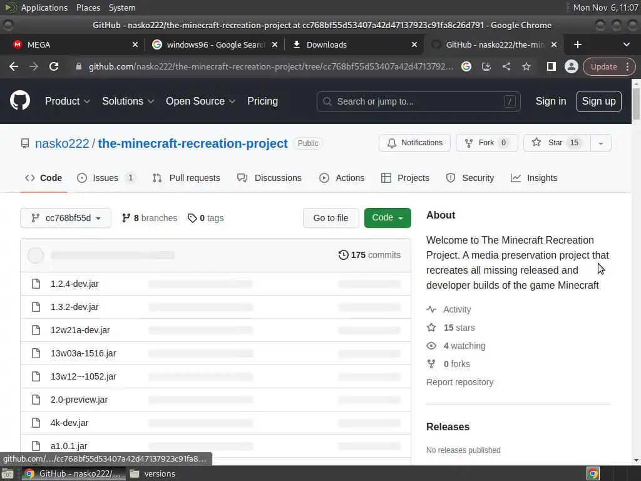641x481 pixels.
Task: Click the browser forward arrow
Action: 34,66
